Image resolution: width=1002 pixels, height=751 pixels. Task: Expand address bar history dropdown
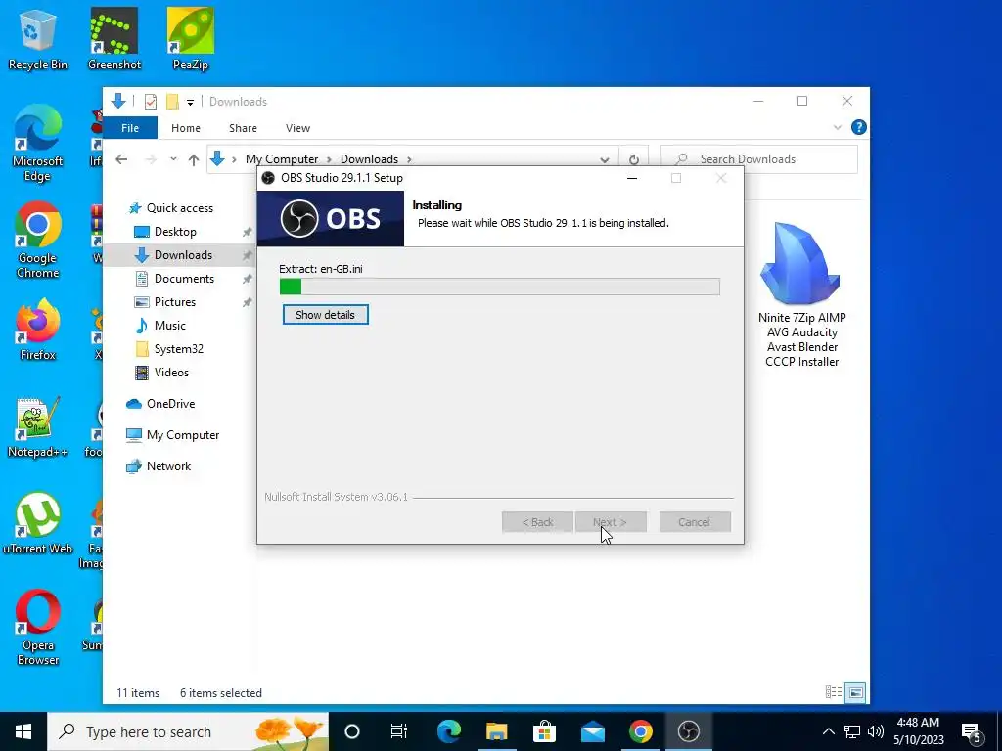pyautogui.click(x=604, y=159)
